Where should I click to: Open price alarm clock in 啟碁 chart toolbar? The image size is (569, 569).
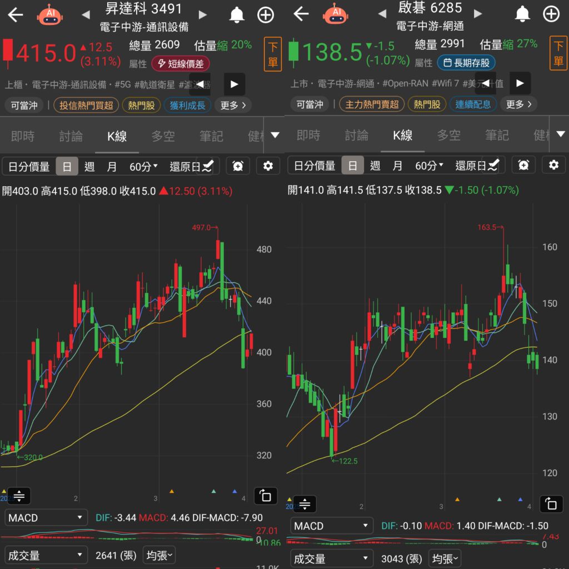pyautogui.click(x=523, y=166)
